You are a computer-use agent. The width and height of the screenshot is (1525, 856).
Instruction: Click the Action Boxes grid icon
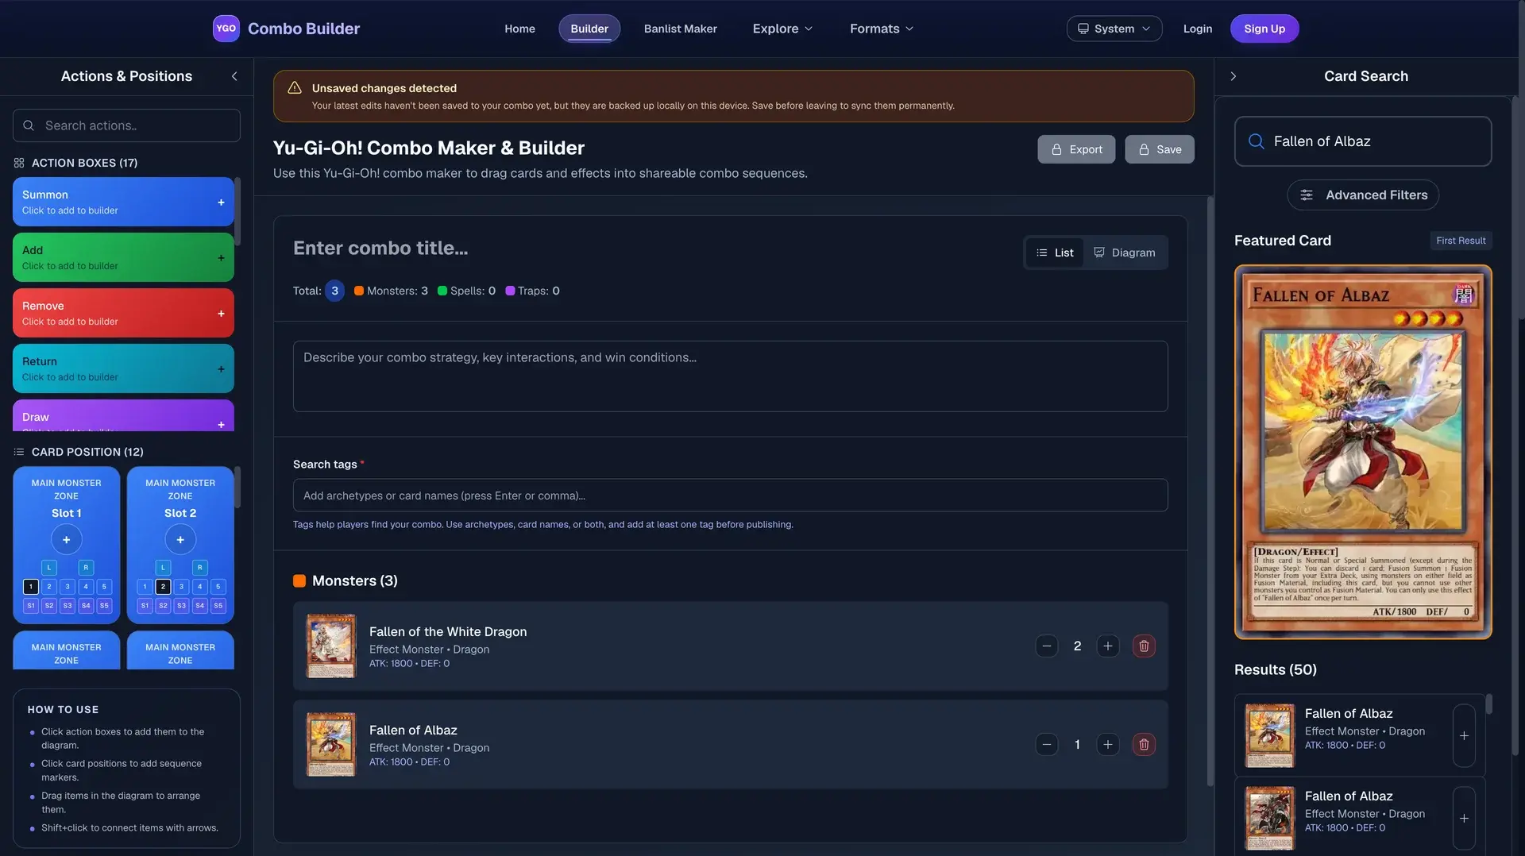19,163
